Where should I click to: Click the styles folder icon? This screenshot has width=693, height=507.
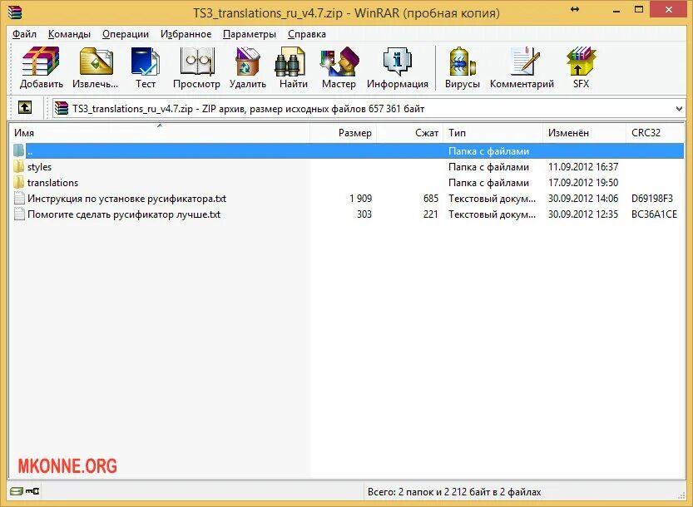tap(18, 167)
